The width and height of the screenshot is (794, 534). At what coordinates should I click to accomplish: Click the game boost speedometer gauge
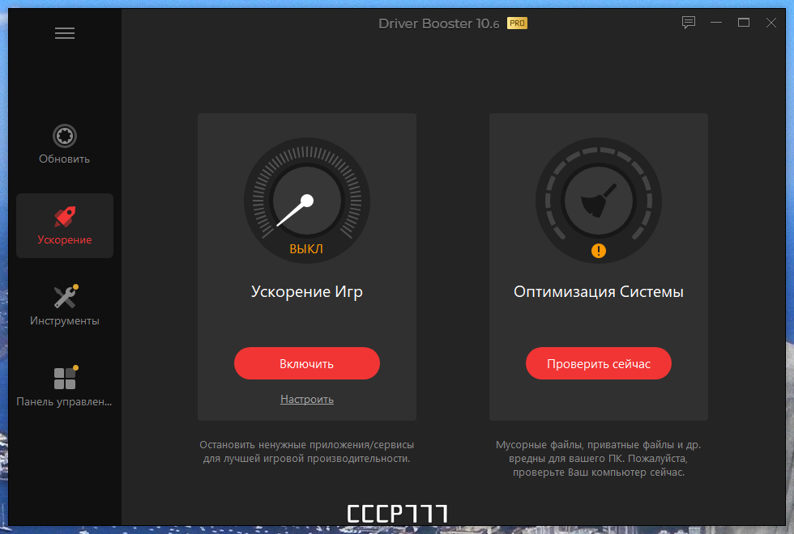click(307, 201)
